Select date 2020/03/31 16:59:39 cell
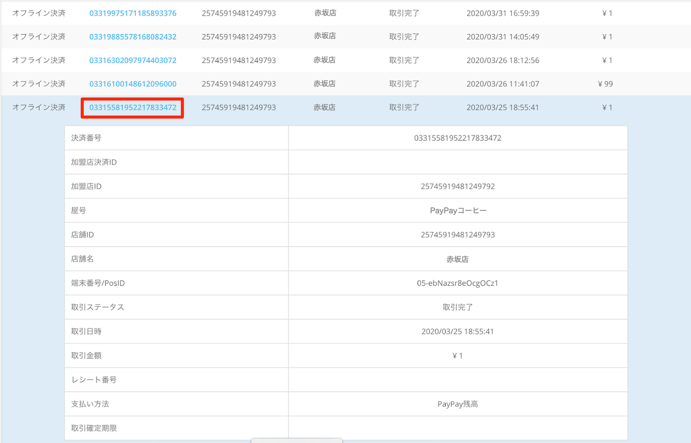The height and width of the screenshot is (443, 691). click(x=503, y=13)
